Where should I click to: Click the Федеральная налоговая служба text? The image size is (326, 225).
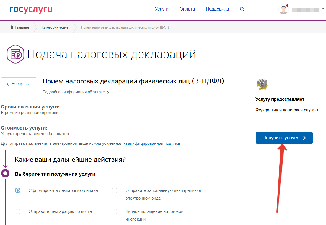click(286, 110)
